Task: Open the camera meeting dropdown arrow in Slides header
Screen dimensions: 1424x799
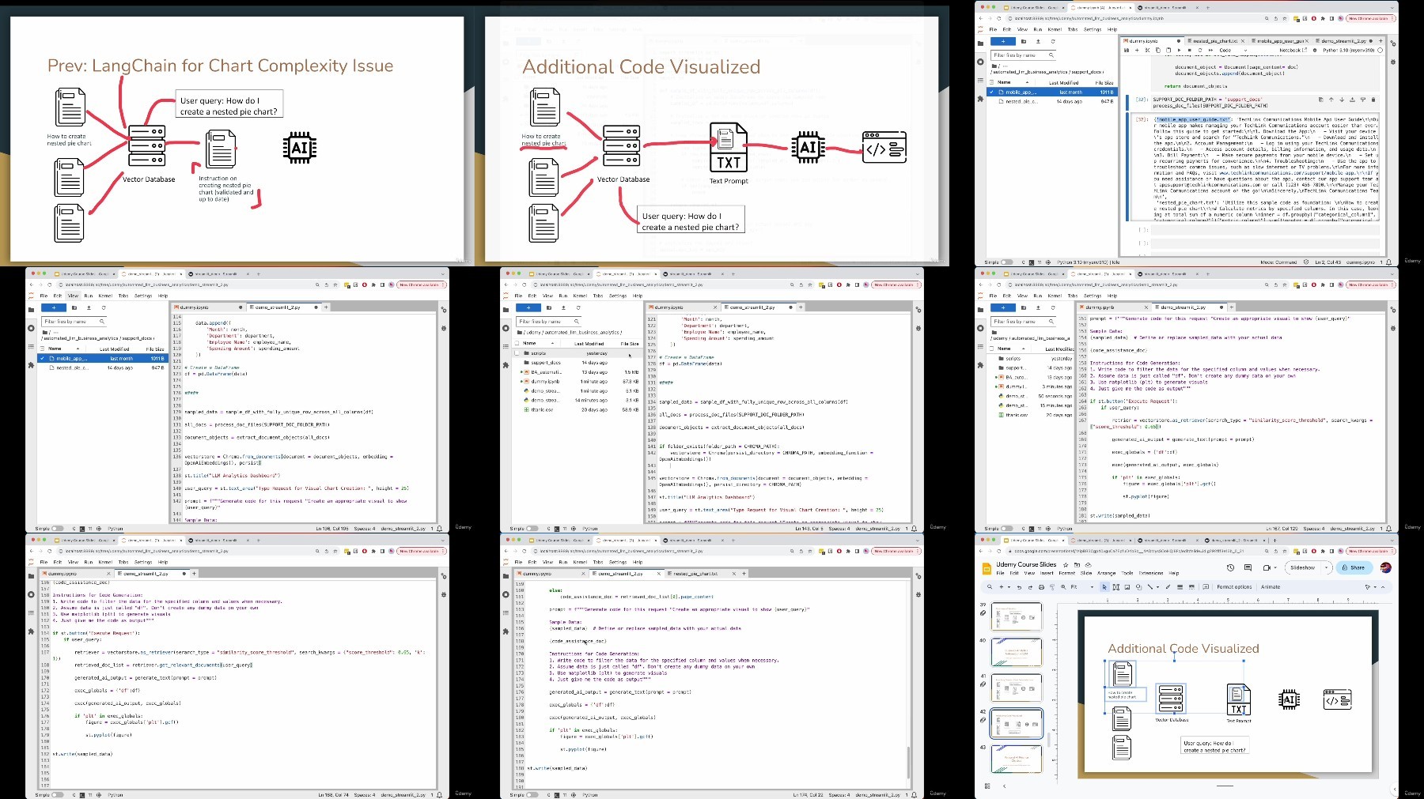Action: coord(1275,567)
